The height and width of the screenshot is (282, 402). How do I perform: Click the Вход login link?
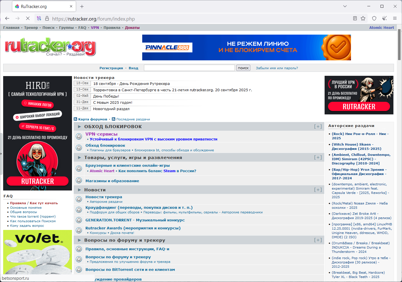[133, 68]
